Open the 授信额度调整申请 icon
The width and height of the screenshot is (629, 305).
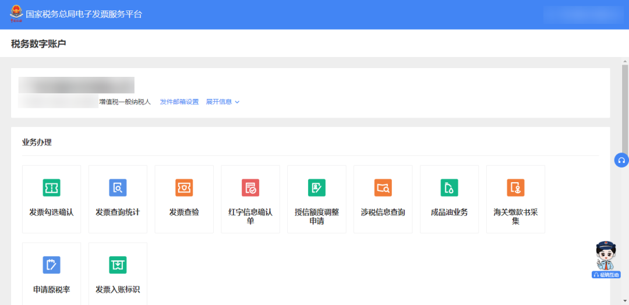point(317,188)
